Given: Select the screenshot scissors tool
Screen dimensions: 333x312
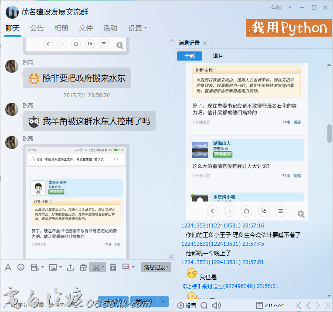Looking at the screenshot, I should pyautogui.click(x=95, y=267).
